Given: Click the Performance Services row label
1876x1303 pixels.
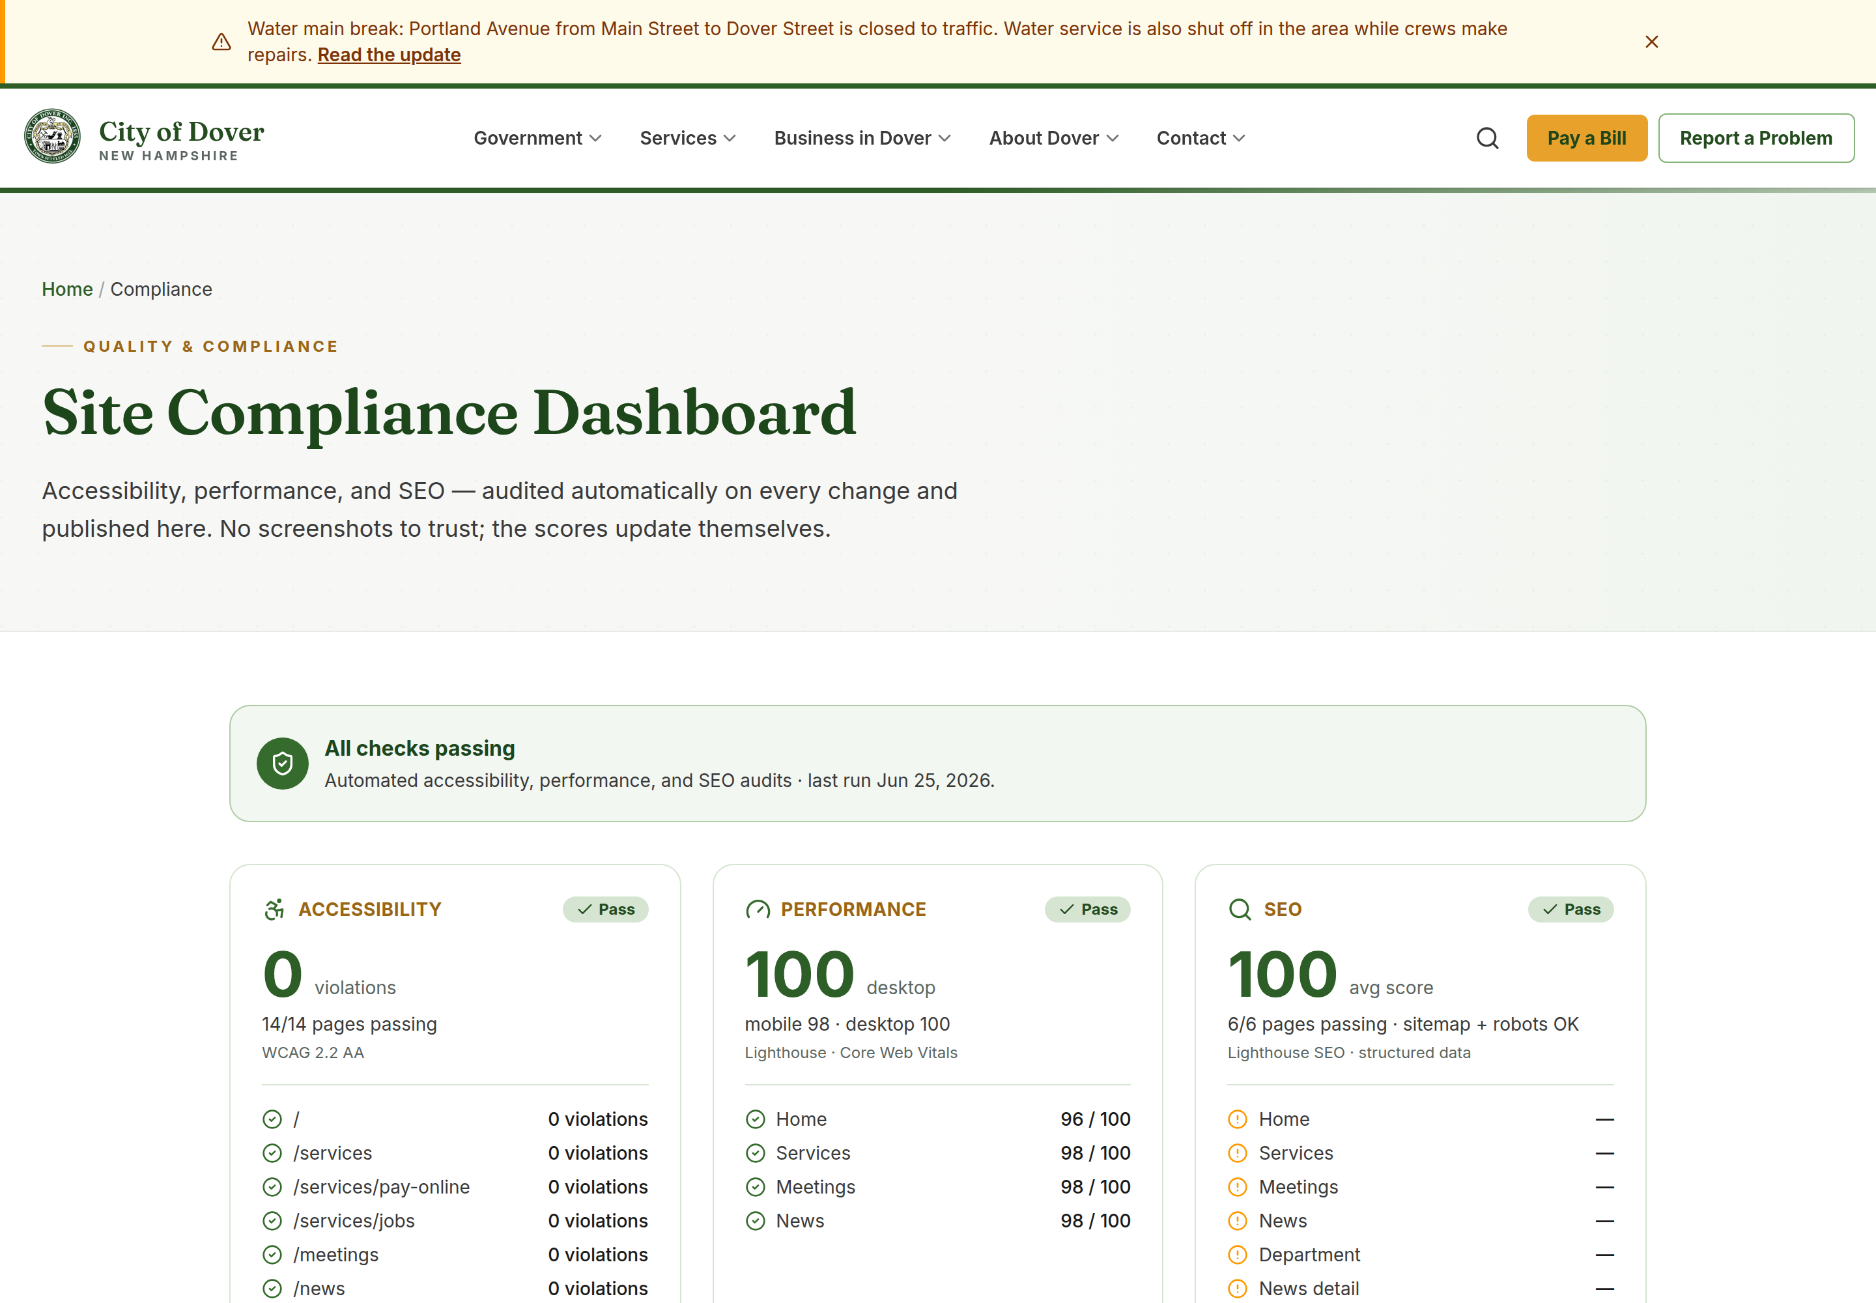Looking at the screenshot, I should click(x=813, y=1153).
